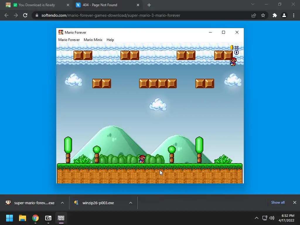Click the Mario Forever taskbar icon
Image resolution: width=300 pixels, height=225 pixels.
(x=61, y=218)
